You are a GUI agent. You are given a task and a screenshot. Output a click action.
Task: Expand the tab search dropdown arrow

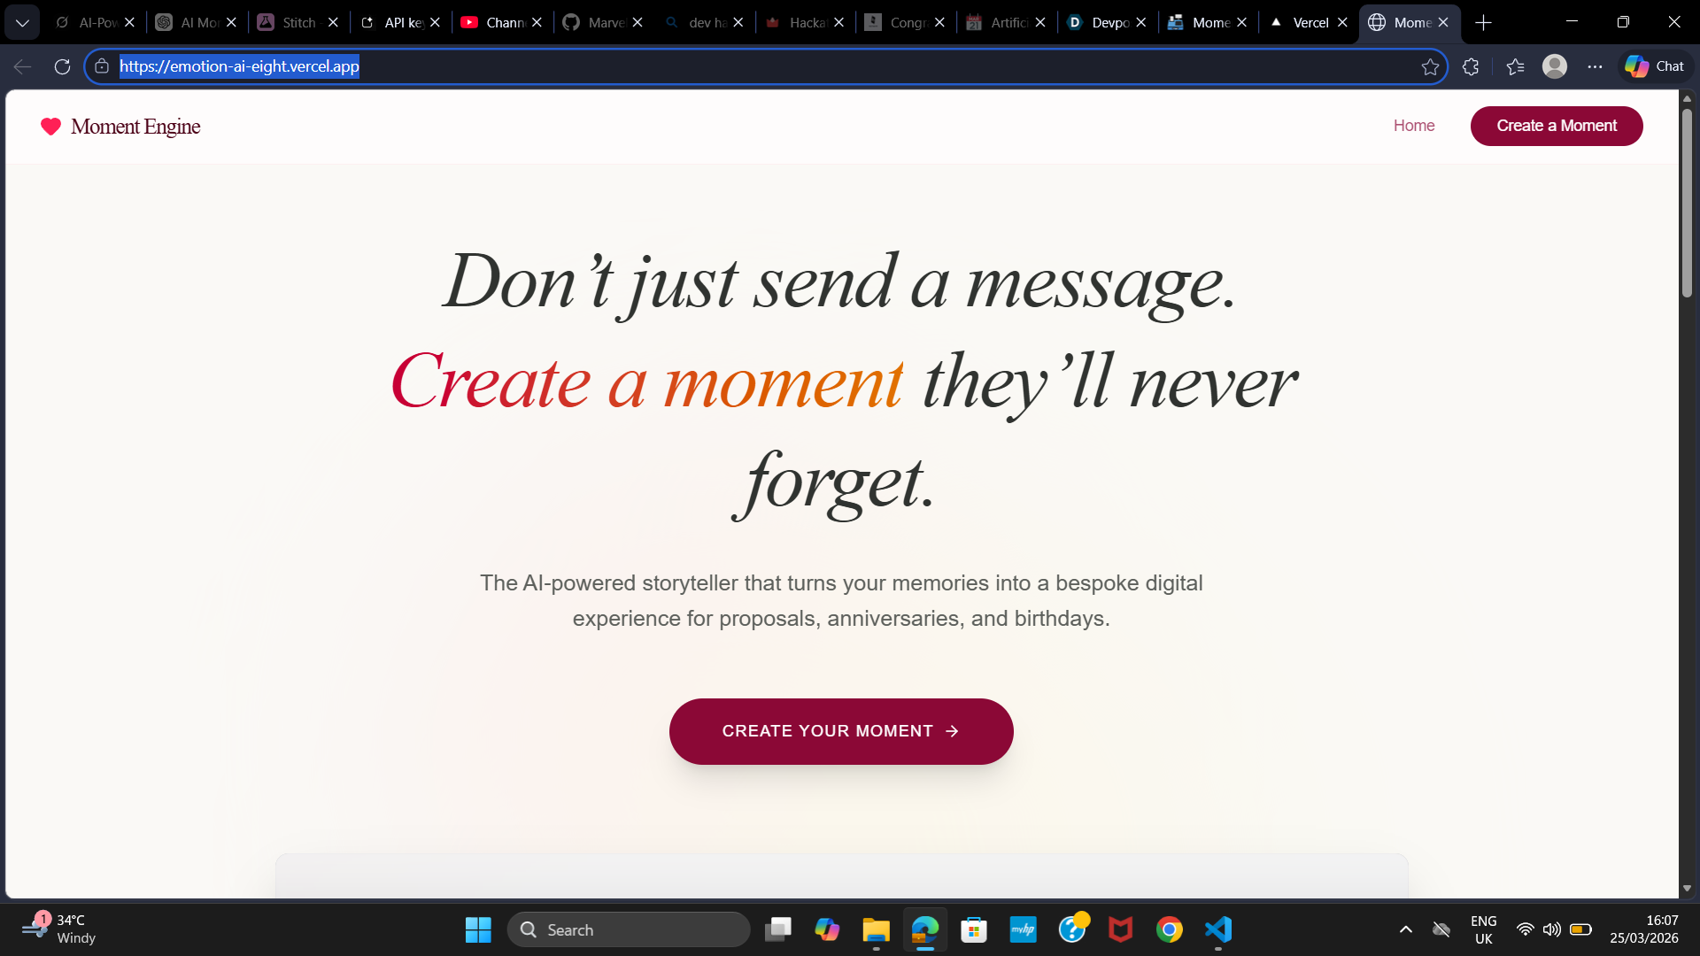click(22, 22)
